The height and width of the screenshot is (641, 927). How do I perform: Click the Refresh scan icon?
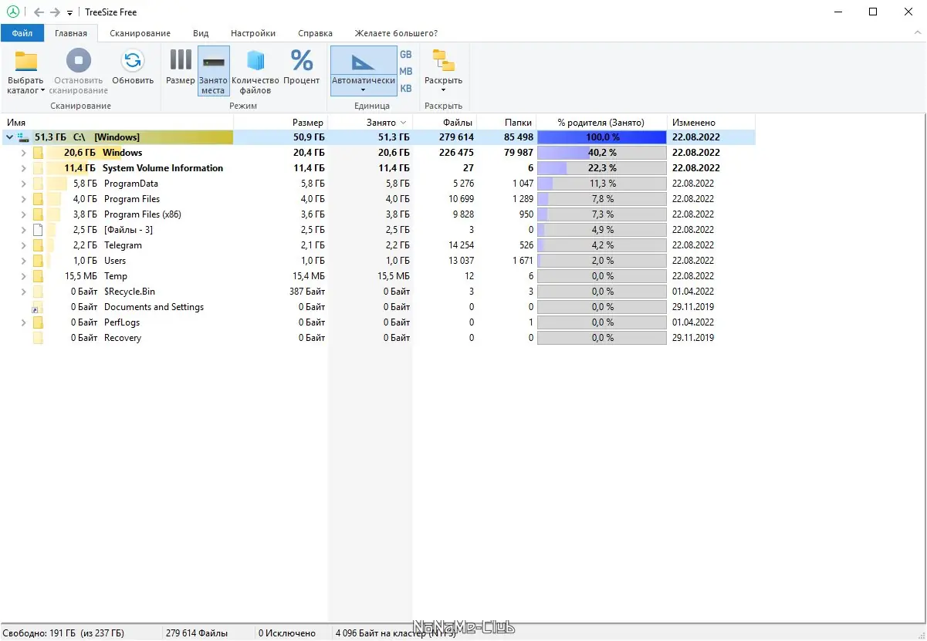[x=133, y=61]
